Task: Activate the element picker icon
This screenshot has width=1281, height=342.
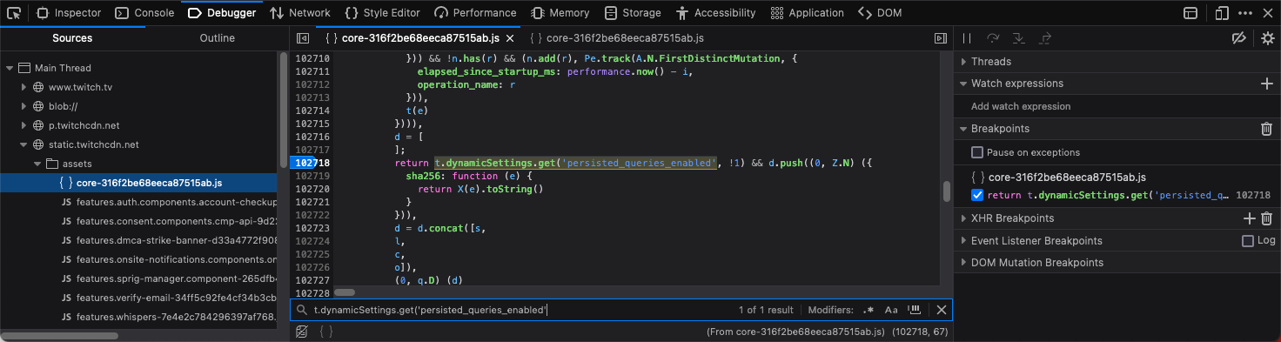Action: [14, 13]
